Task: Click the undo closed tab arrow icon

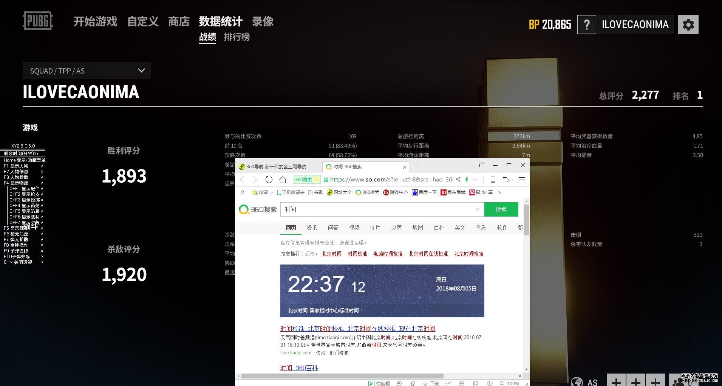Action: tap(506, 180)
